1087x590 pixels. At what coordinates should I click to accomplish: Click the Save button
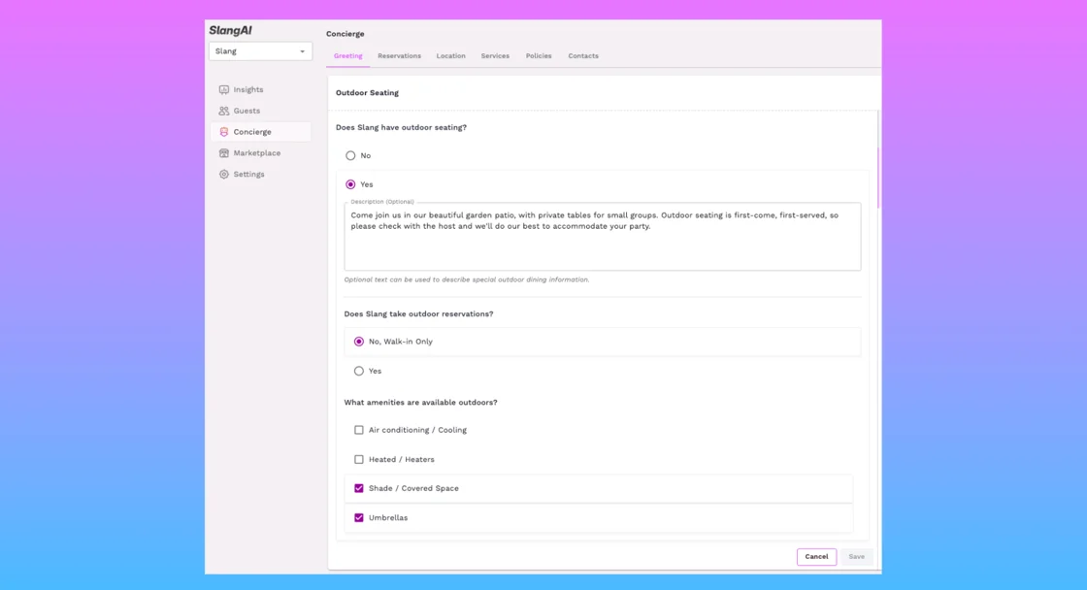(x=857, y=557)
